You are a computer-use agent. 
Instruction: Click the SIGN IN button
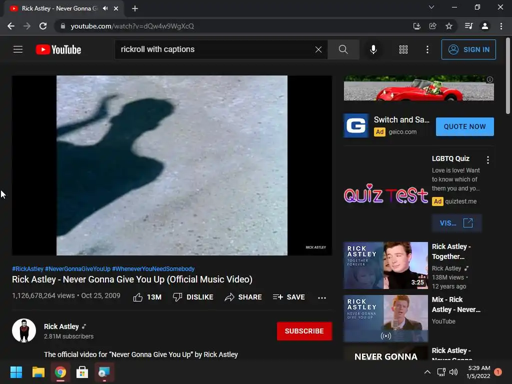pyautogui.click(x=468, y=49)
